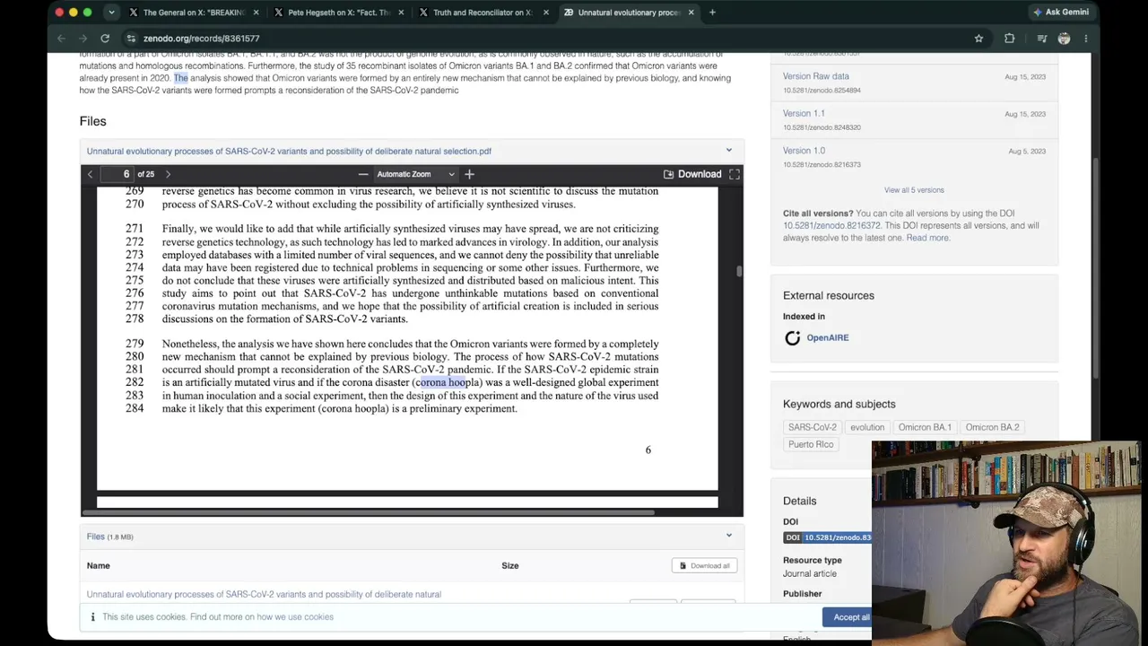Screen dimensions: 1148x646
Task: Click the Size column header
Action: (510, 565)
